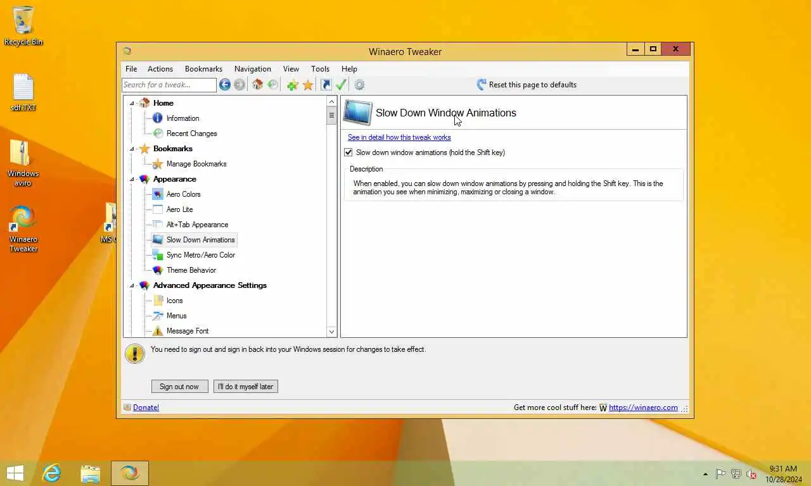Click the Icons folder tree icon
Viewport: 811px width, 486px height.
point(158,301)
